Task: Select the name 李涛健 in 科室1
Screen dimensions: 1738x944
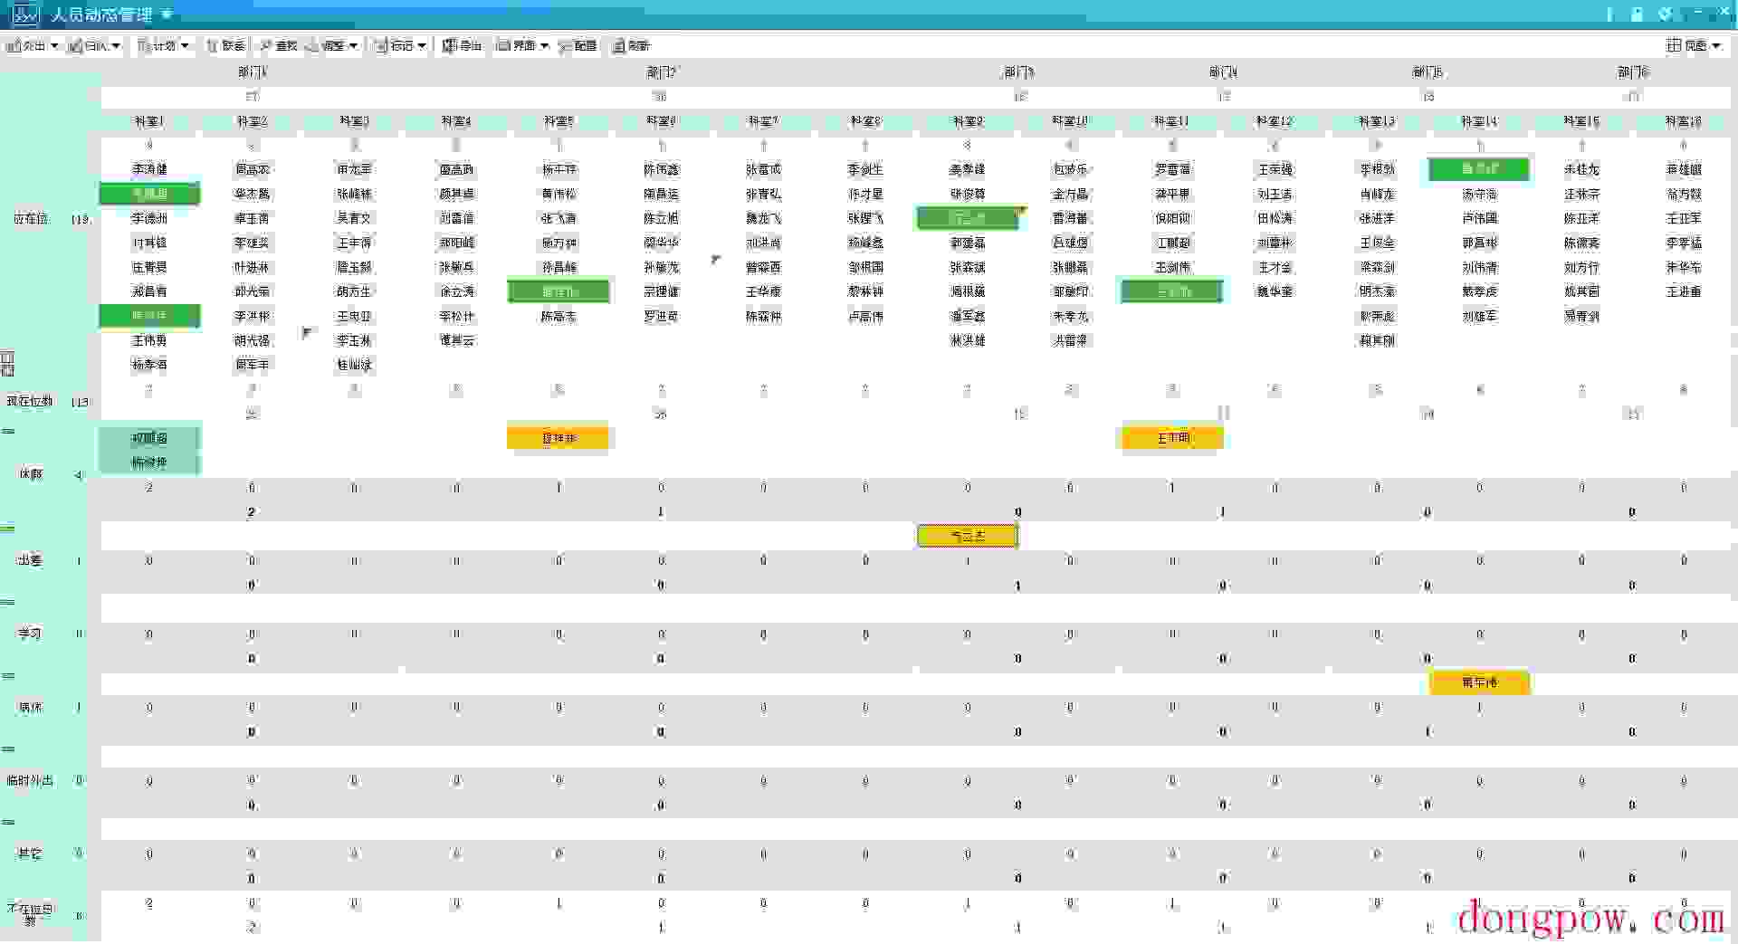Action: (x=150, y=169)
